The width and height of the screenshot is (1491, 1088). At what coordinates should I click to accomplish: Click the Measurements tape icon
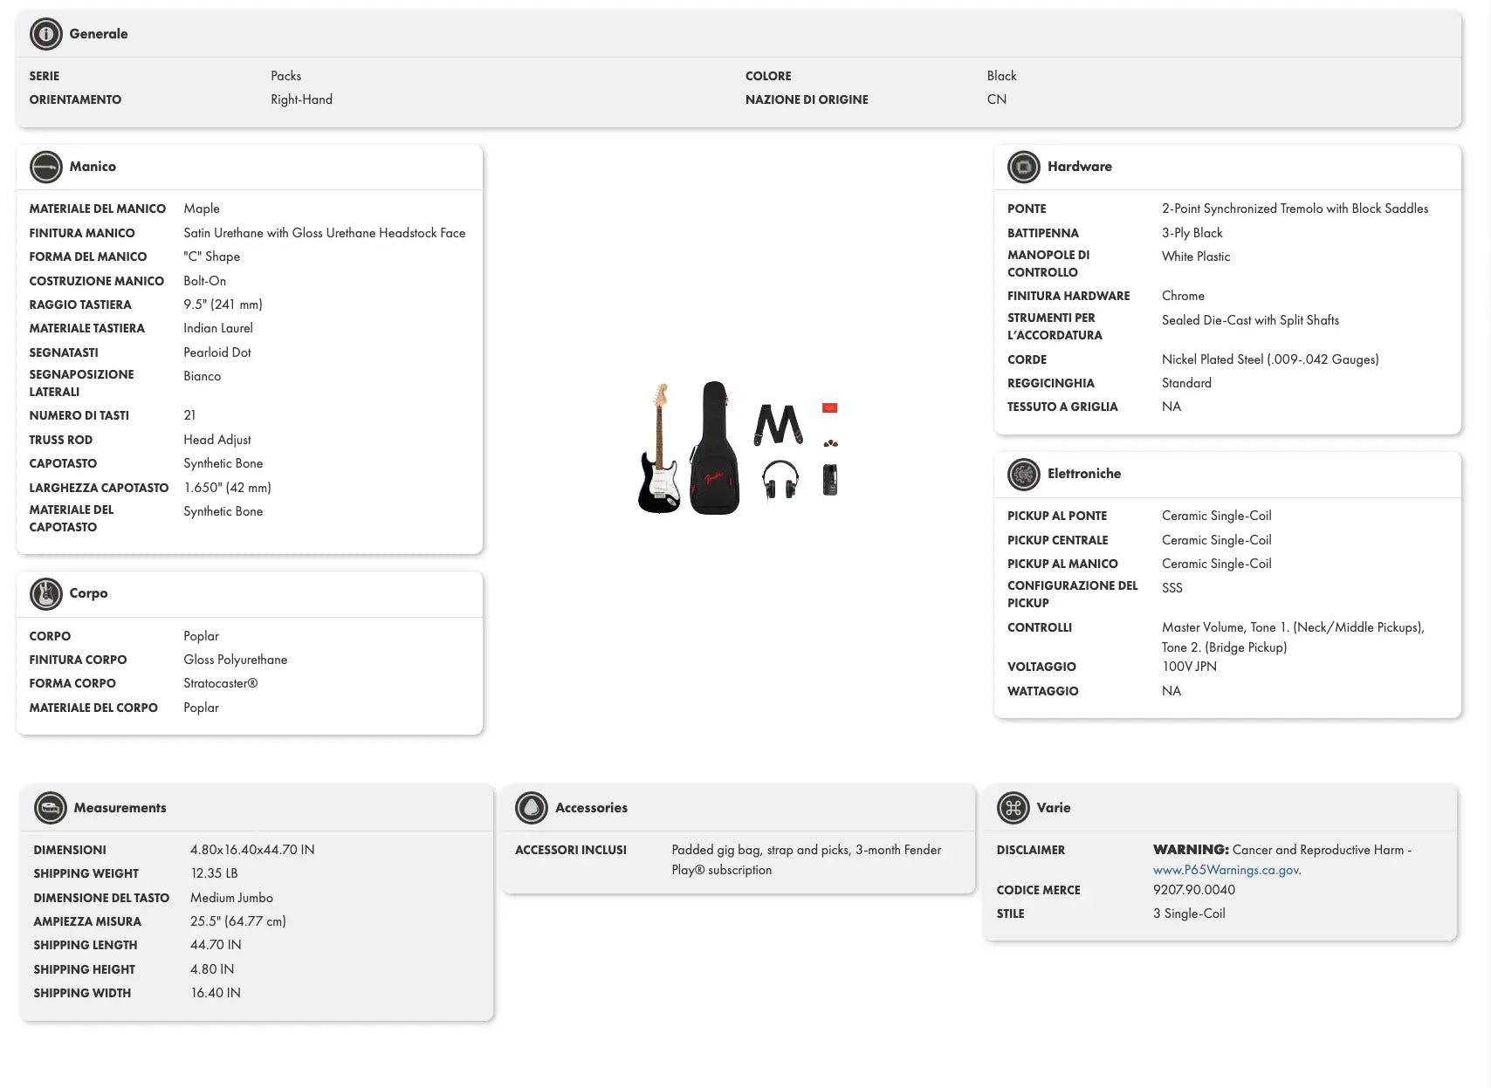(x=50, y=808)
